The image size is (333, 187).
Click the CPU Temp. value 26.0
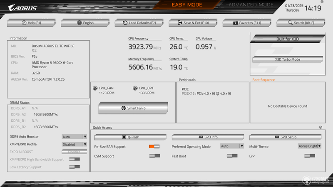[176, 47]
